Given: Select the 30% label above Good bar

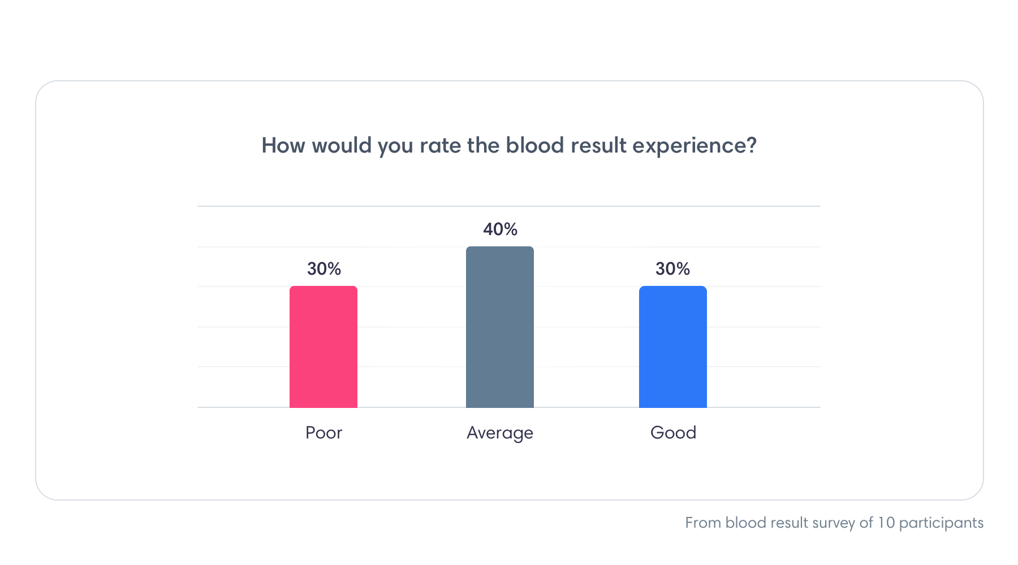Looking at the screenshot, I should 672,269.
